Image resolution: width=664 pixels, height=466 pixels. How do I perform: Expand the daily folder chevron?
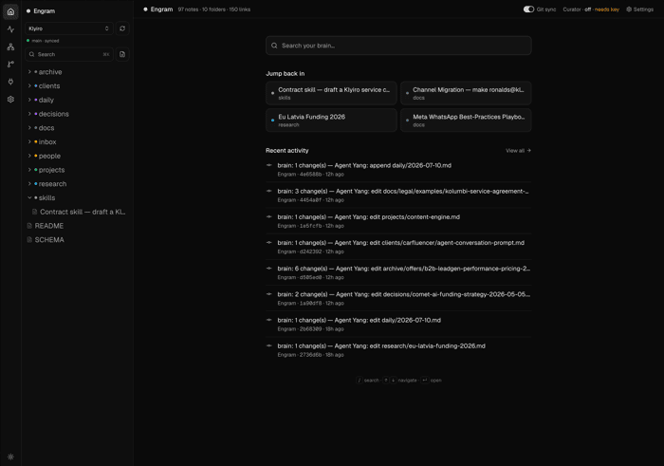29,100
